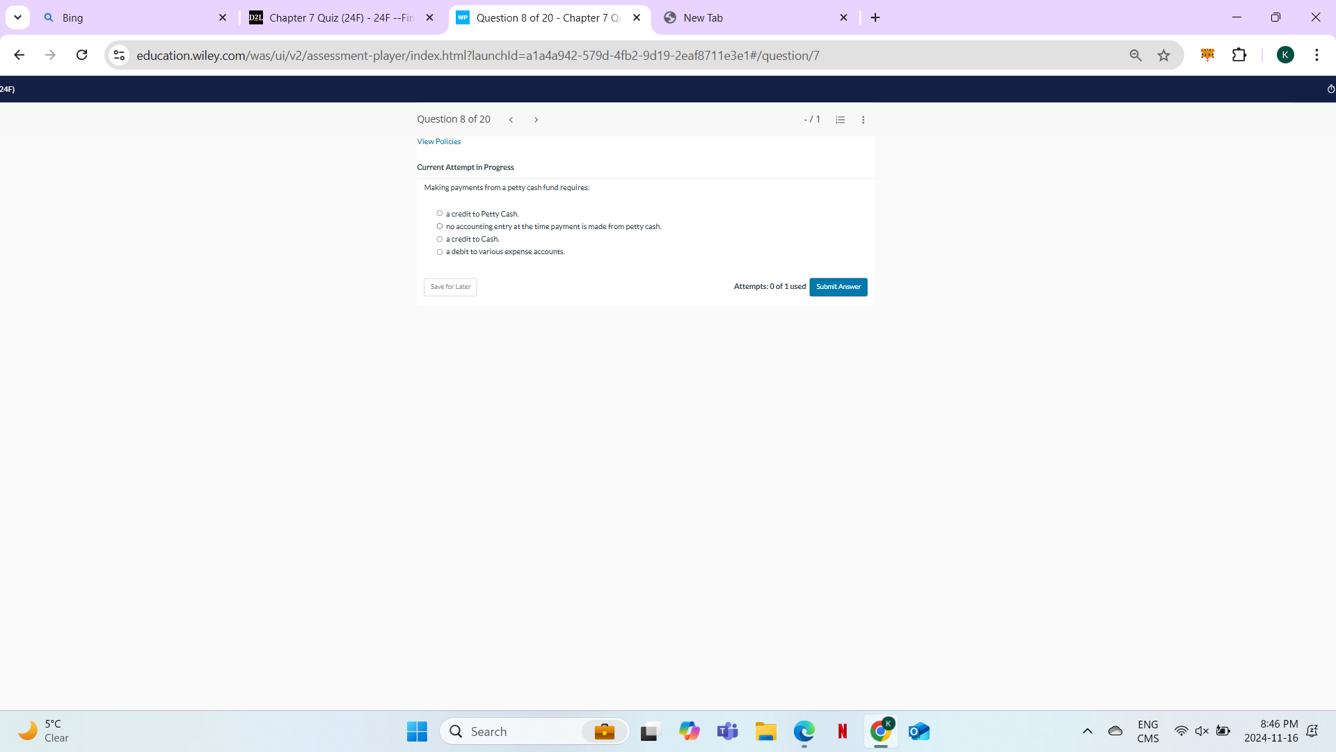Open the browser Extensions puzzle icon
1336x752 pixels.
pos(1241,55)
